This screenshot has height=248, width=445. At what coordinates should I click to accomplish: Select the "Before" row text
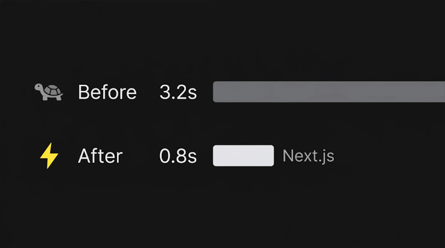[x=107, y=92]
